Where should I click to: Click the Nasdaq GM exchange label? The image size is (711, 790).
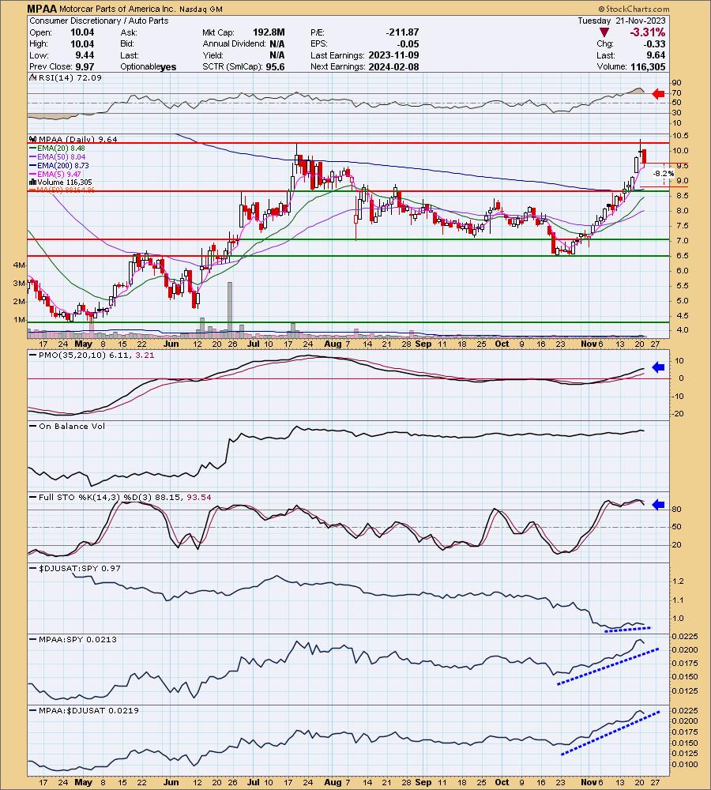point(200,9)
